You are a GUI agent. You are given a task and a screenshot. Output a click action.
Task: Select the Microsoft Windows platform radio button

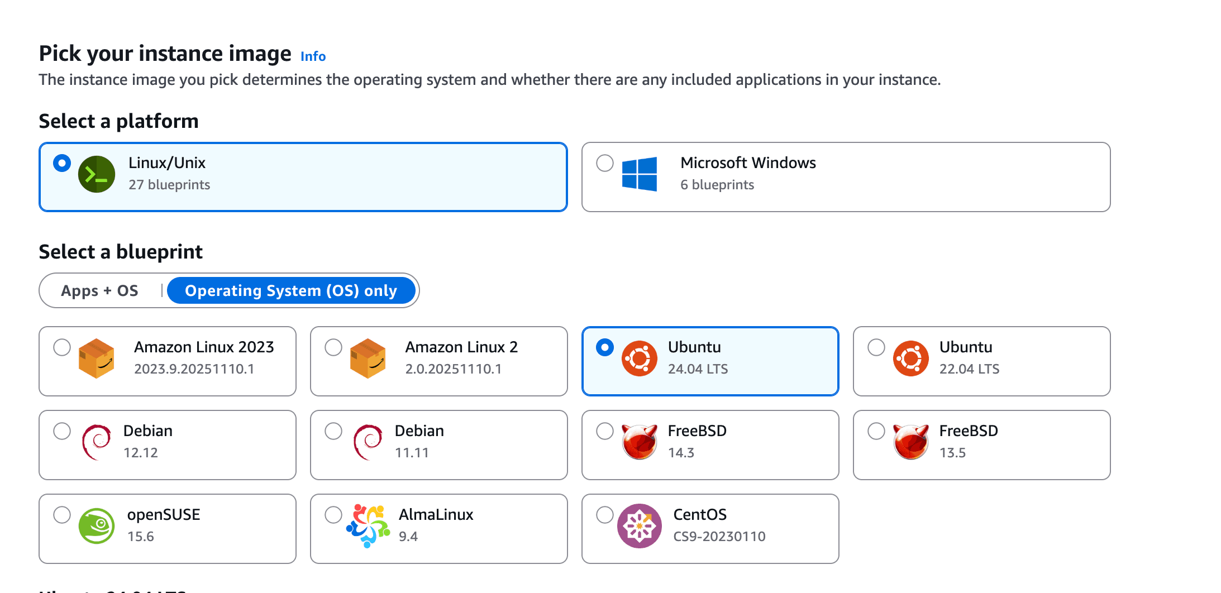tap(604, 162)
